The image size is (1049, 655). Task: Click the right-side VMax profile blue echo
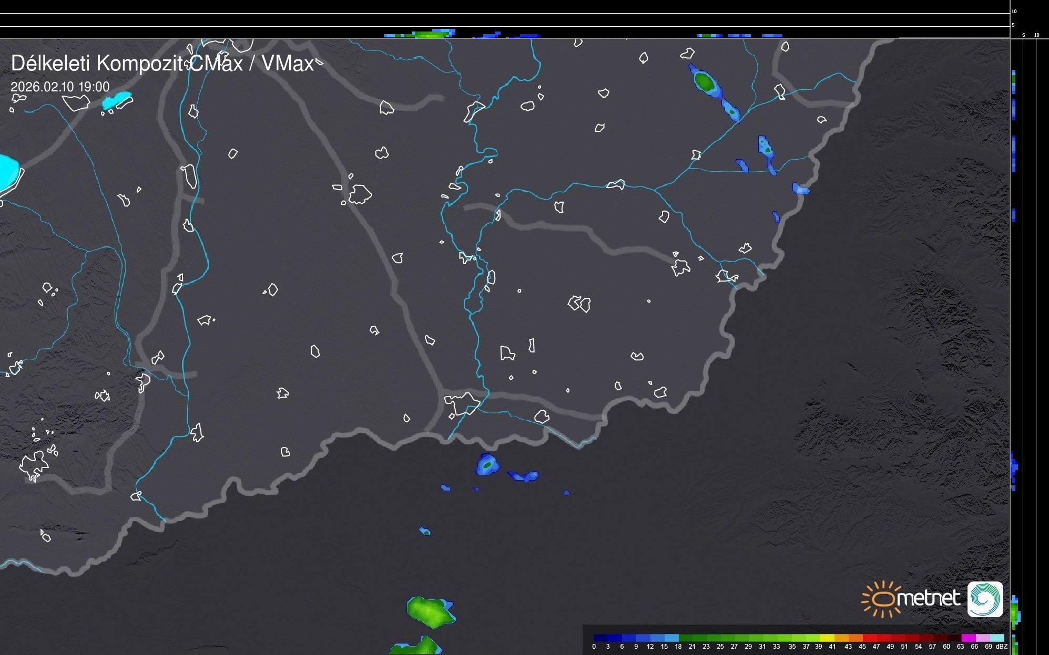pos(1014,466)
